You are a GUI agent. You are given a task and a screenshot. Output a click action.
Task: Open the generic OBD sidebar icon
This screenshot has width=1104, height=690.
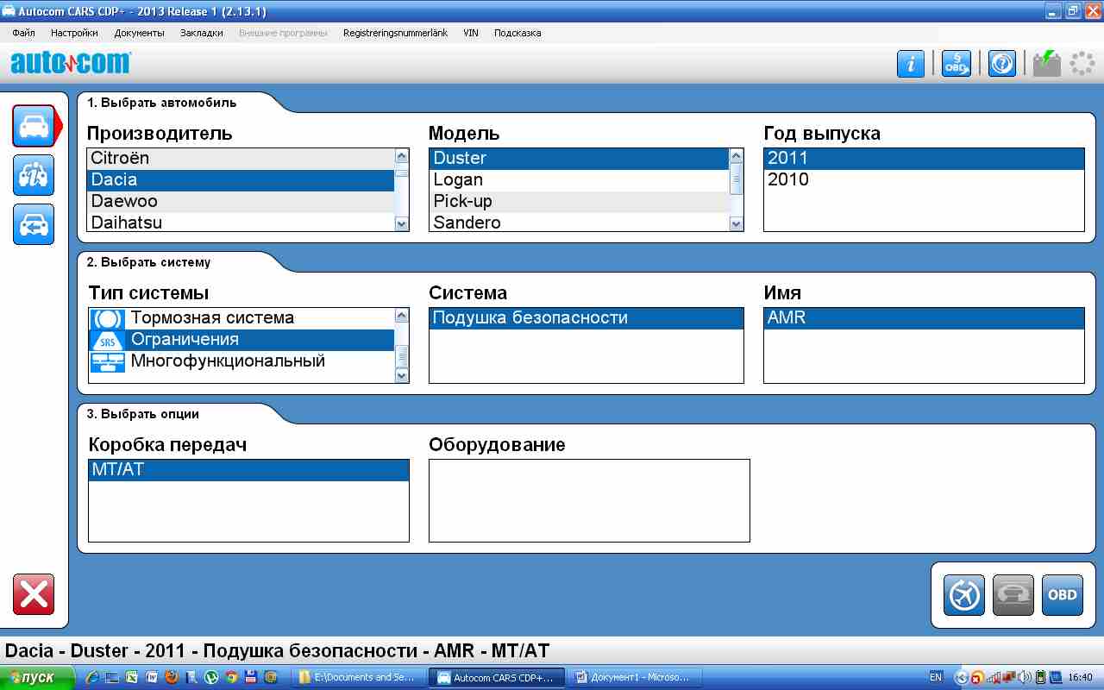point(34,176)
